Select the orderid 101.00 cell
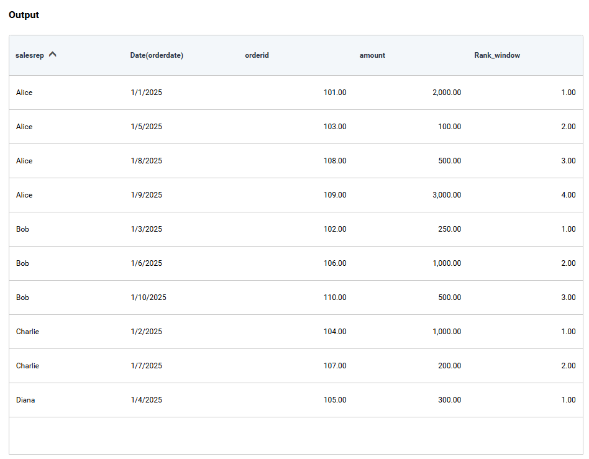 point(335,93)
